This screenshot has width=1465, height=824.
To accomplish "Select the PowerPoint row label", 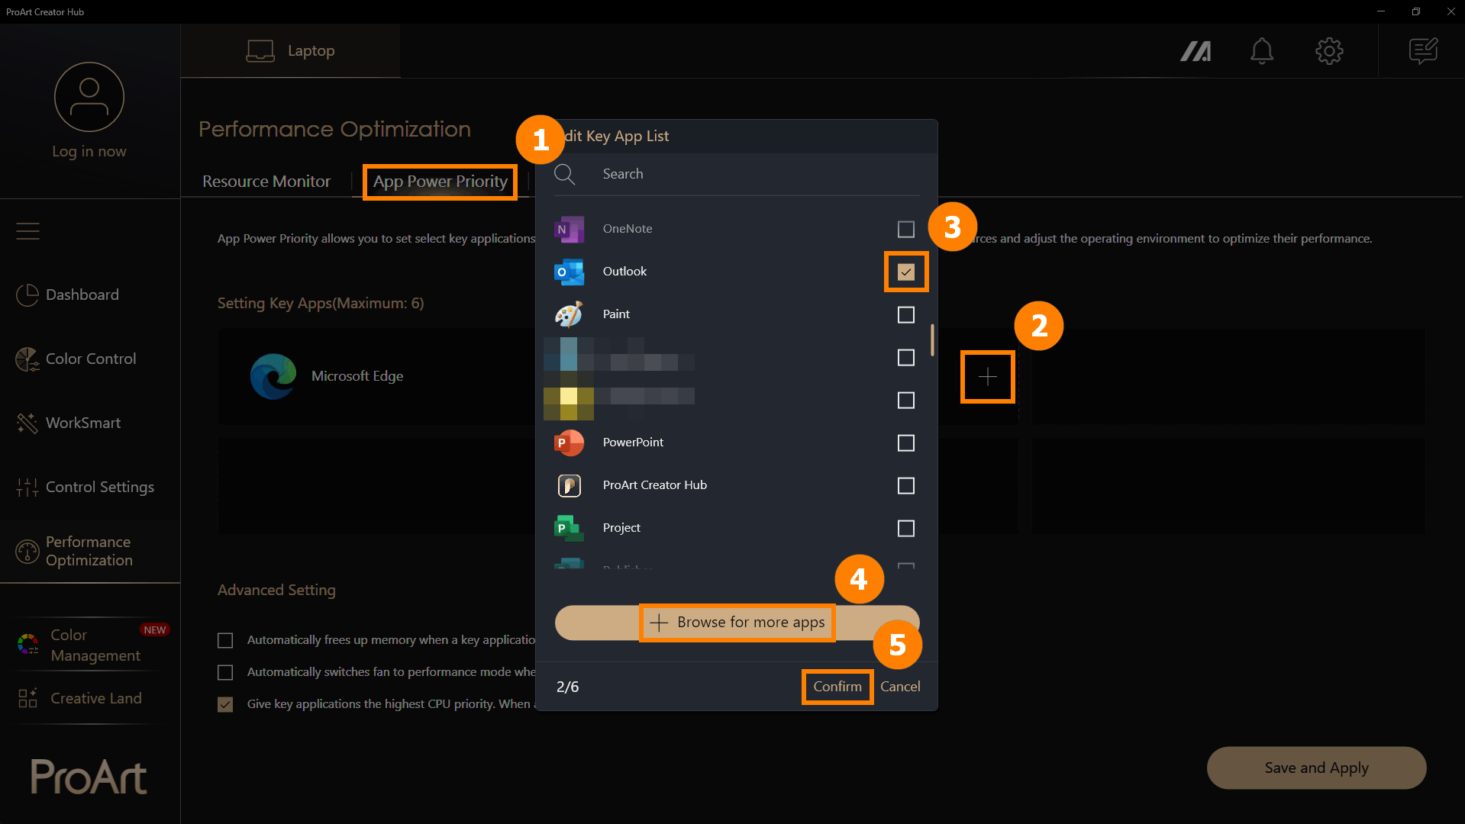I will 633,443.
